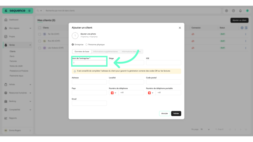Switch to Données de base tab

(82, 51)
